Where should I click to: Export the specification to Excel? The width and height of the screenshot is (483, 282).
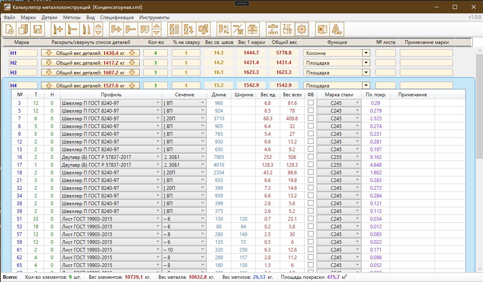323,30
